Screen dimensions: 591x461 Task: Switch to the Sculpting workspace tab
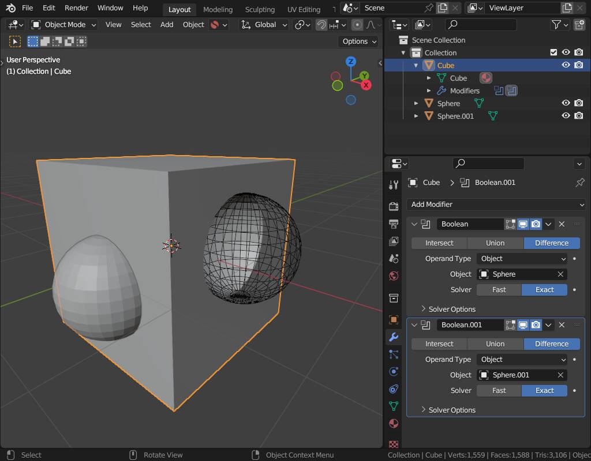260,9
